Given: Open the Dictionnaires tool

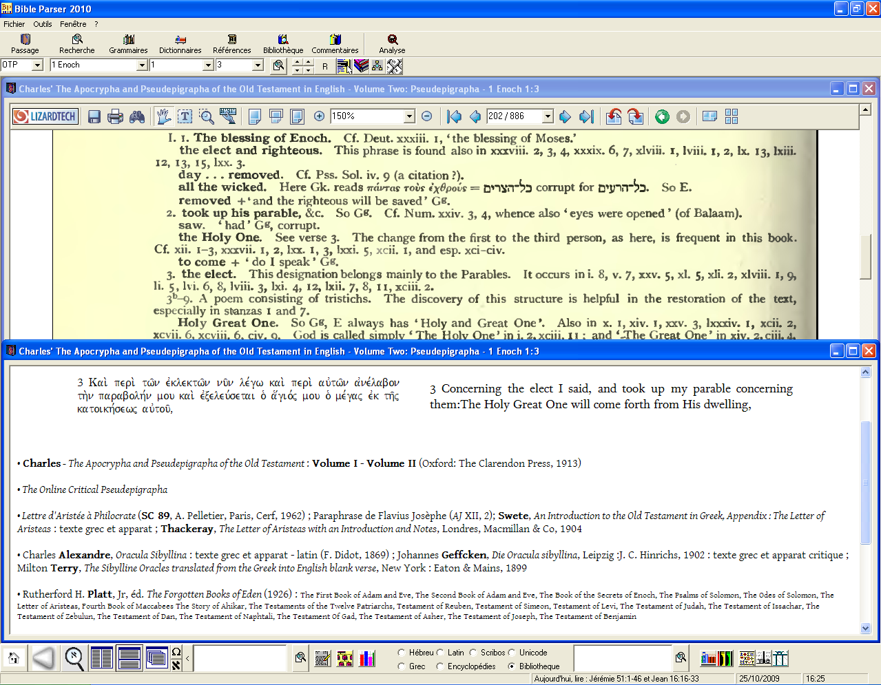Looking at the screenshot, I should click(x=180, y=44).
